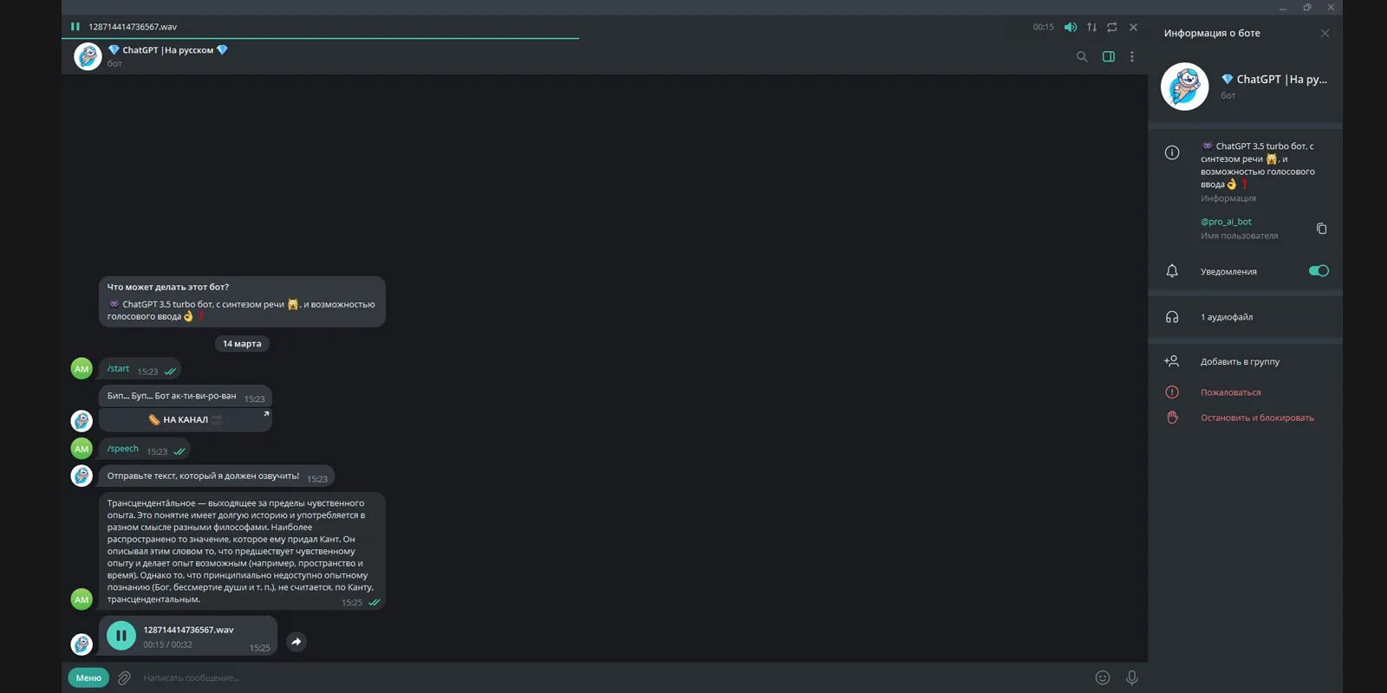Toggle repeat in the audio player bar
1387x693 pixels.
point(1112,27)
